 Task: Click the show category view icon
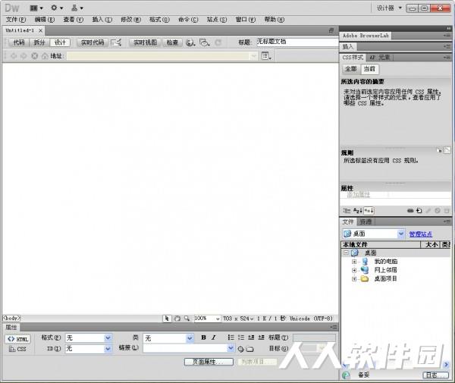[347, 211]
